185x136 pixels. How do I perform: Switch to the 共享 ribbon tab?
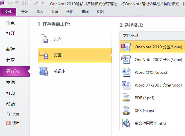tap(55, 12)
